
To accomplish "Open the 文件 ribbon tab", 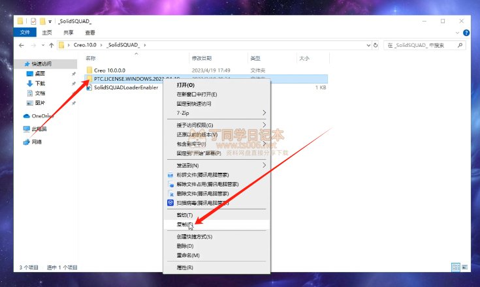I will [x=25, y=33].
